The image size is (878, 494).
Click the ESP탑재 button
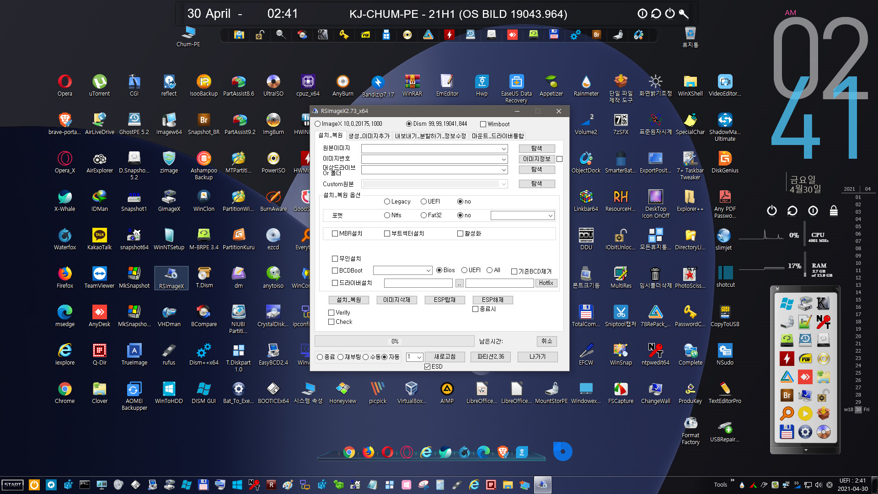click(444, 300)
